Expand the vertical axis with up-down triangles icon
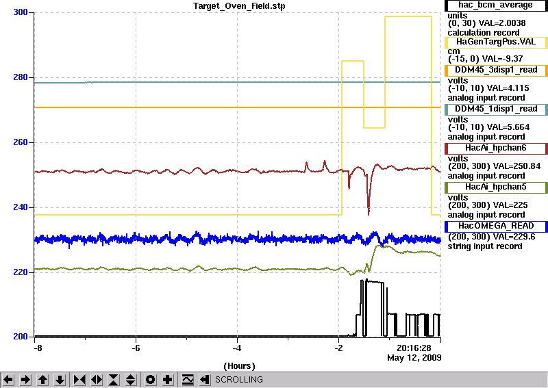 click(x=131, y=379)
